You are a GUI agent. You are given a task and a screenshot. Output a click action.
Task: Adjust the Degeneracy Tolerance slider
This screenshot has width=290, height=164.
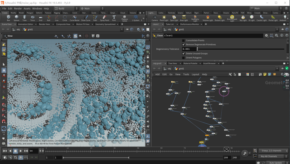click(240, 49)
